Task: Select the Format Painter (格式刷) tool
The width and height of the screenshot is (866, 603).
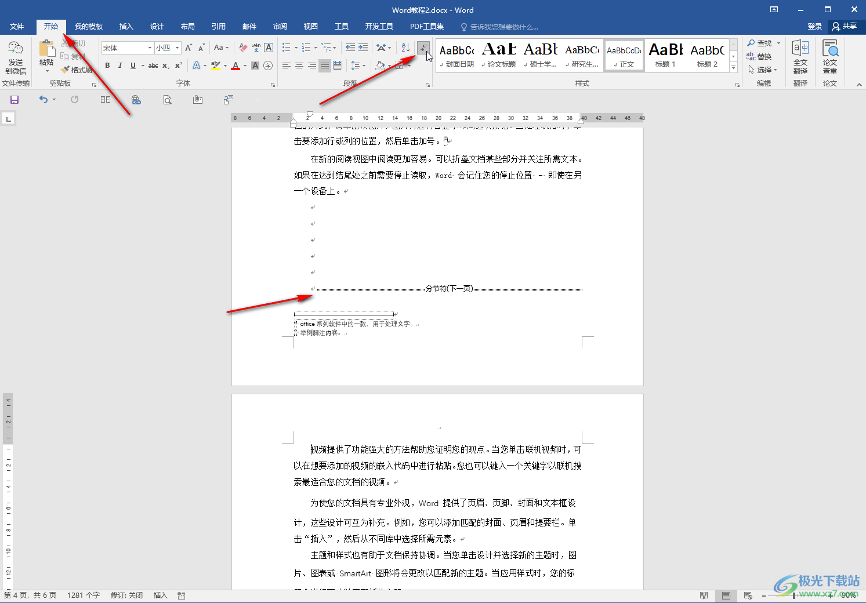Action: [77, 70]
